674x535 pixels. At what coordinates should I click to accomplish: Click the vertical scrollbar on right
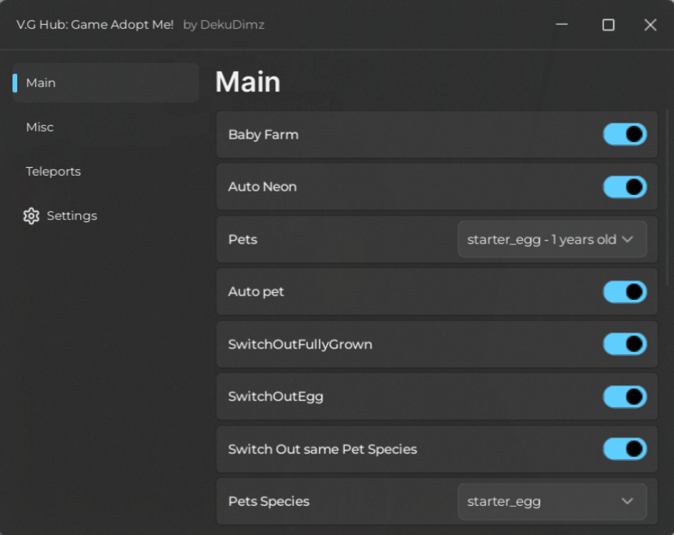coord(668,198)
